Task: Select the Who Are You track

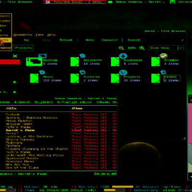Action: (17, 165)
